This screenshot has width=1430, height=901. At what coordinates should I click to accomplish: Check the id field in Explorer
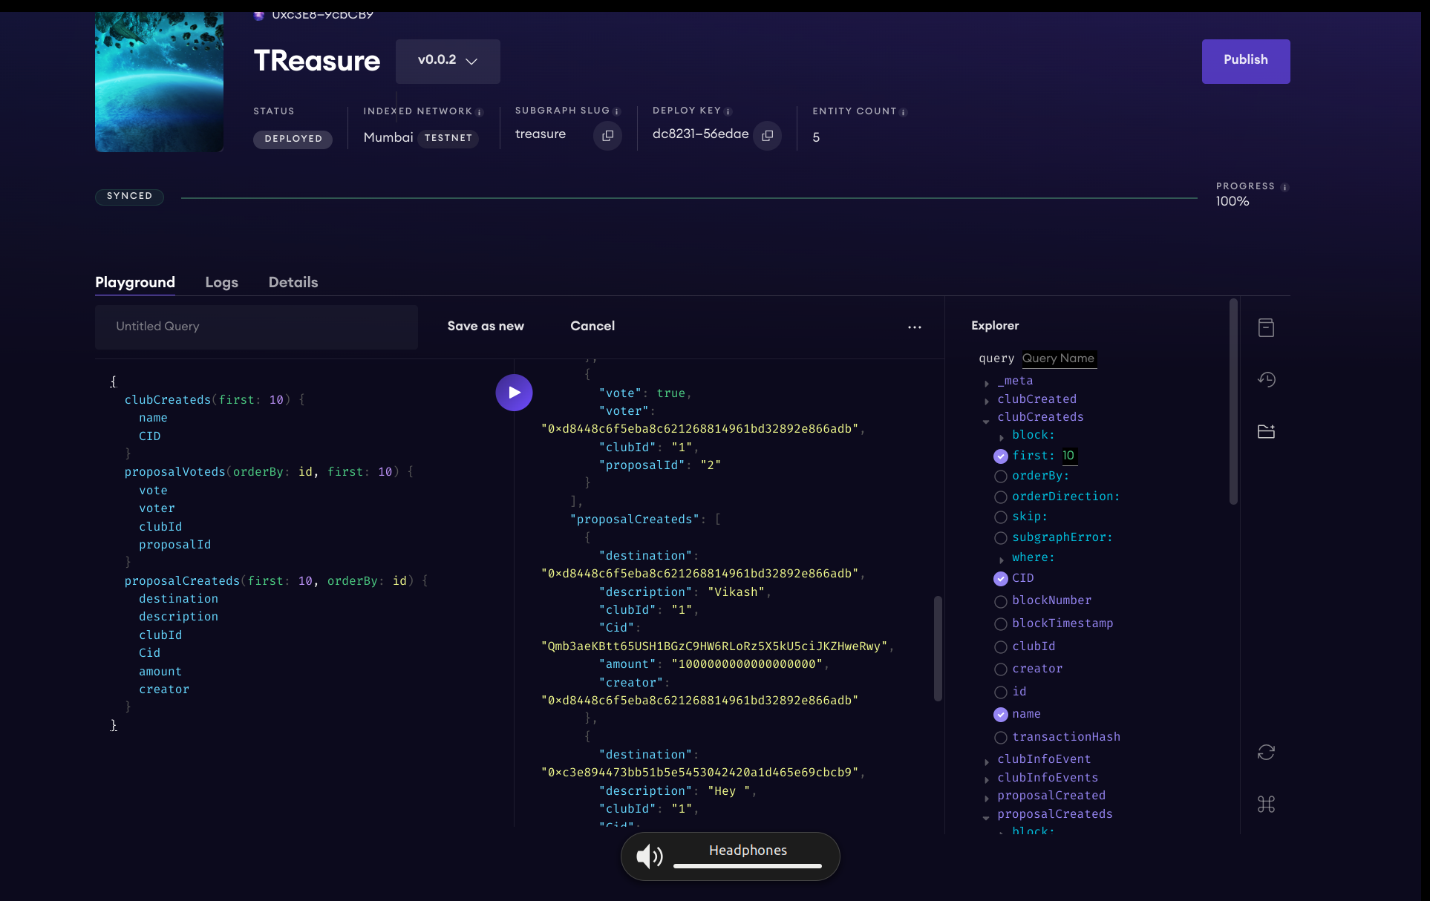1001,692
